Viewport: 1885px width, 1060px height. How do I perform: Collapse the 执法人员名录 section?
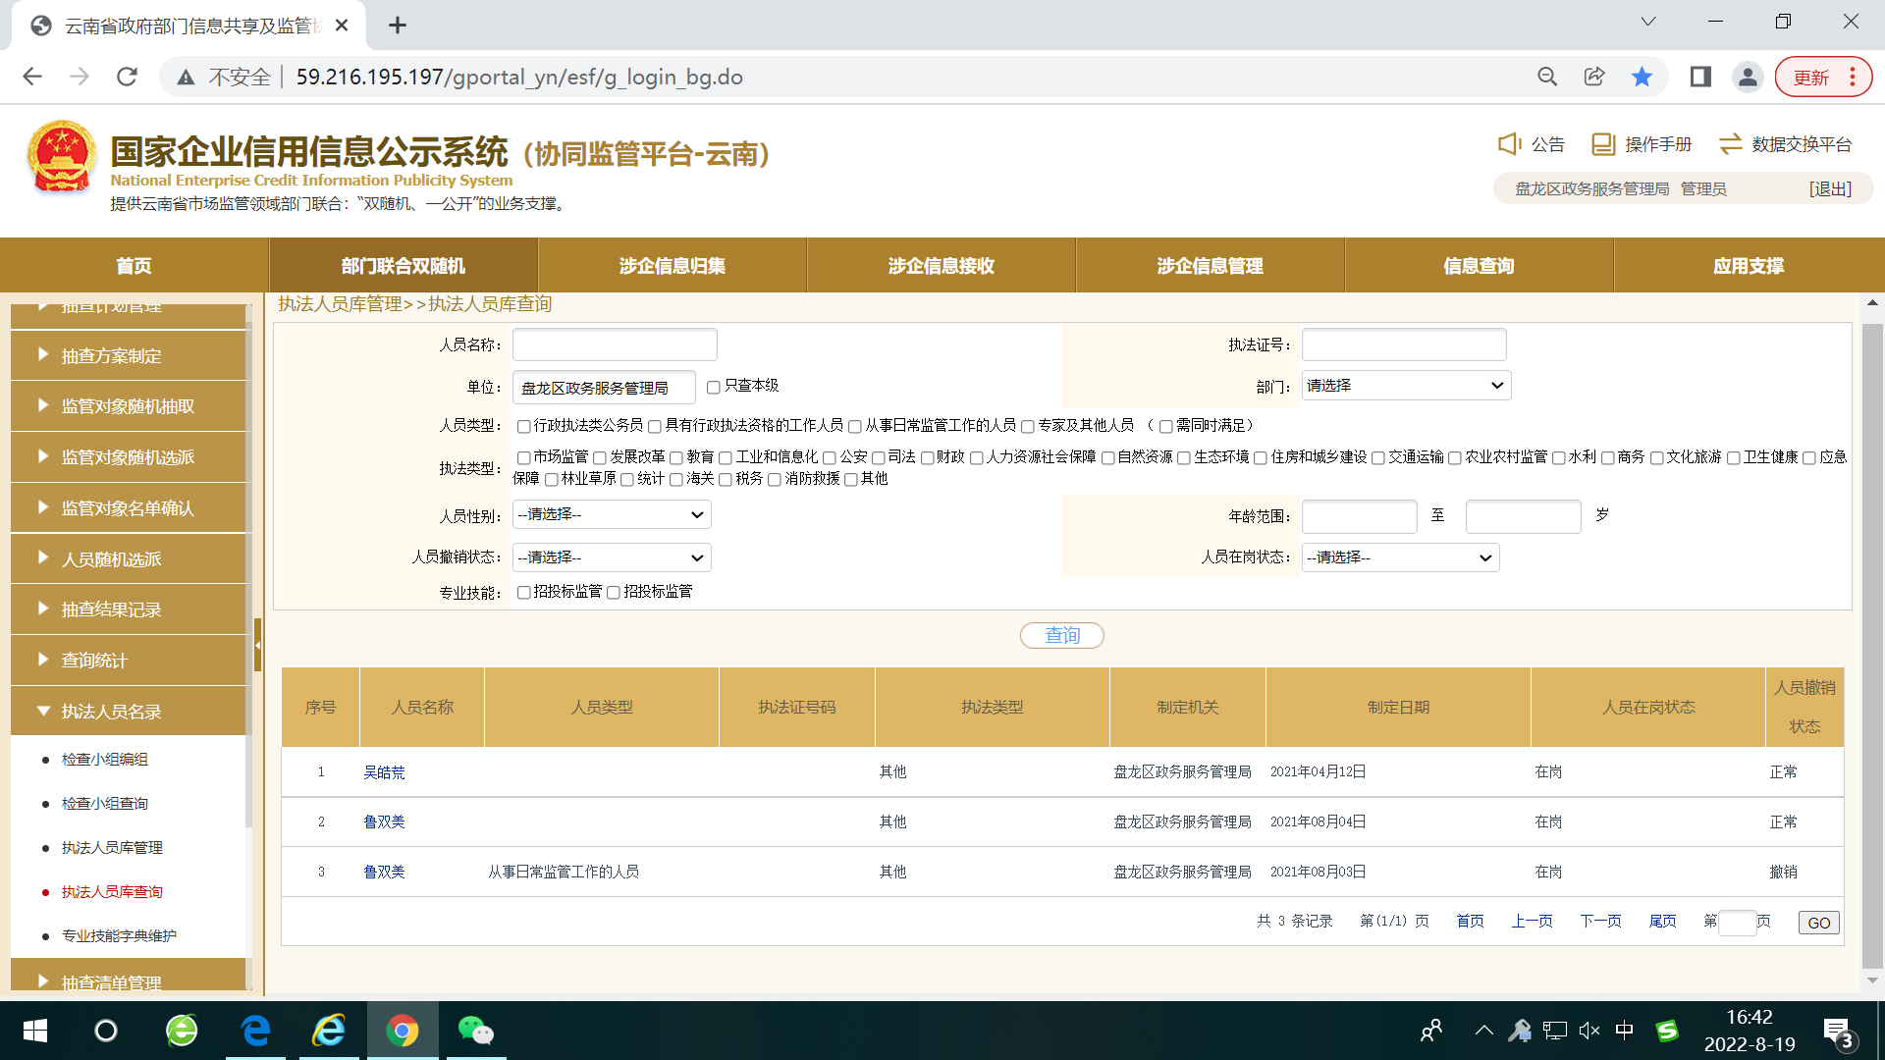tap(128, 712)
